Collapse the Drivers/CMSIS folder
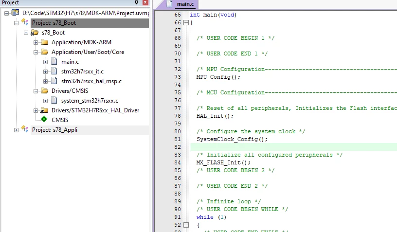The height and width of the screenshot is (232, 397). pos(36,91)
